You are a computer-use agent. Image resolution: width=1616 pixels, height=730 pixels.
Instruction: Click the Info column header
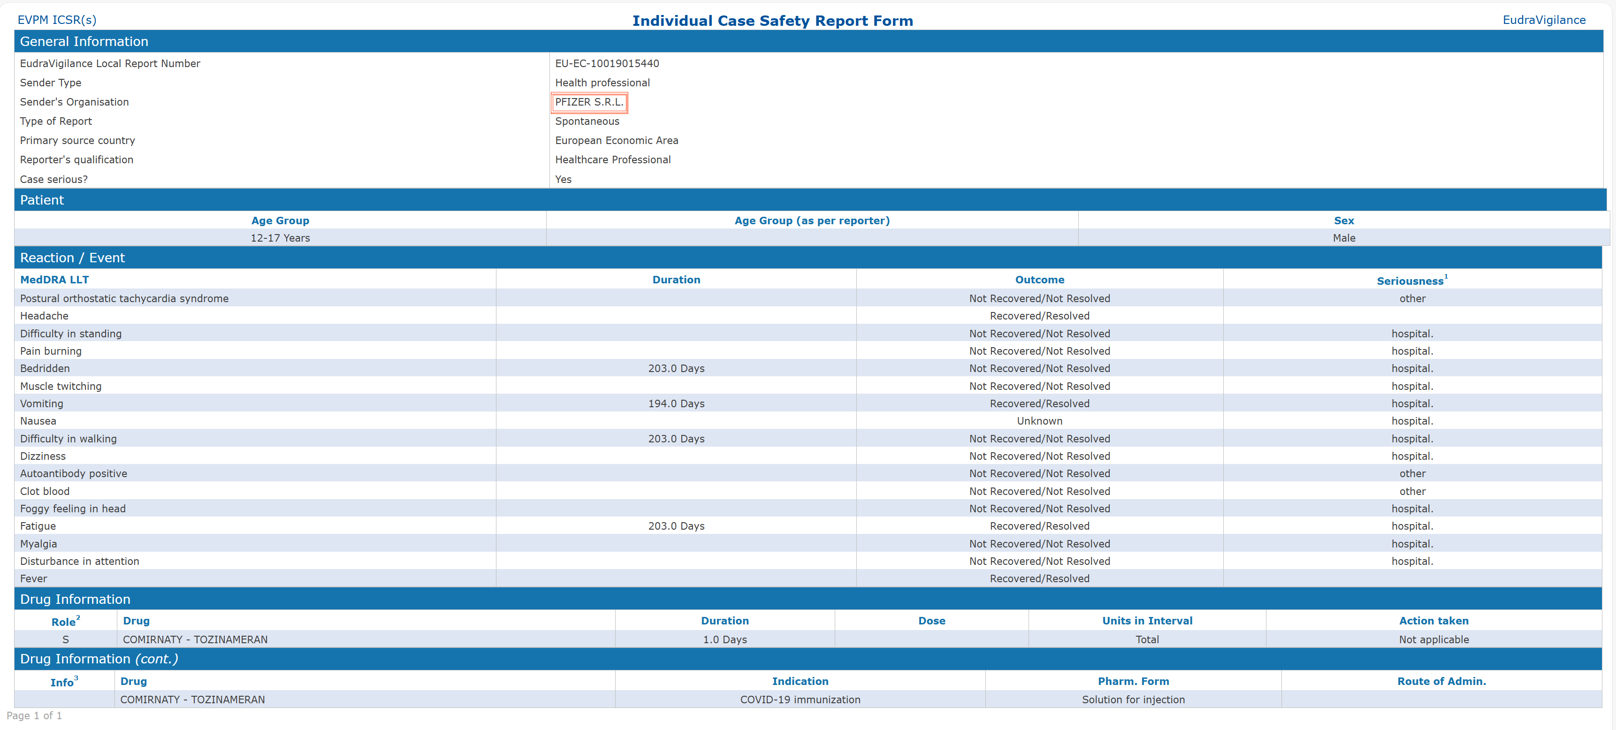click(64, 682)
